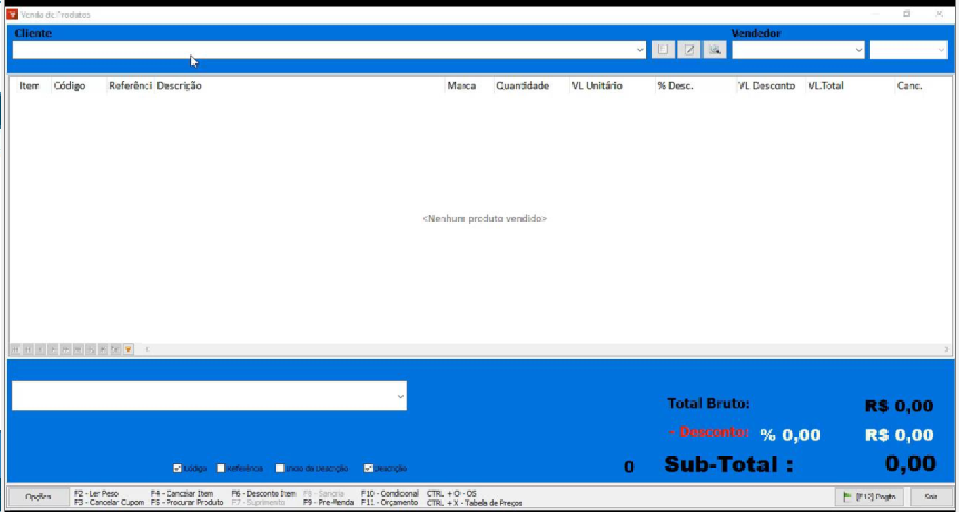
Task: Click the orange filter funnel icon
Action: pyautogui.click(x=128, y=350)
